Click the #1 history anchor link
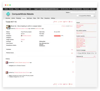This screenshot has width=100, height=91. (73, 62)
